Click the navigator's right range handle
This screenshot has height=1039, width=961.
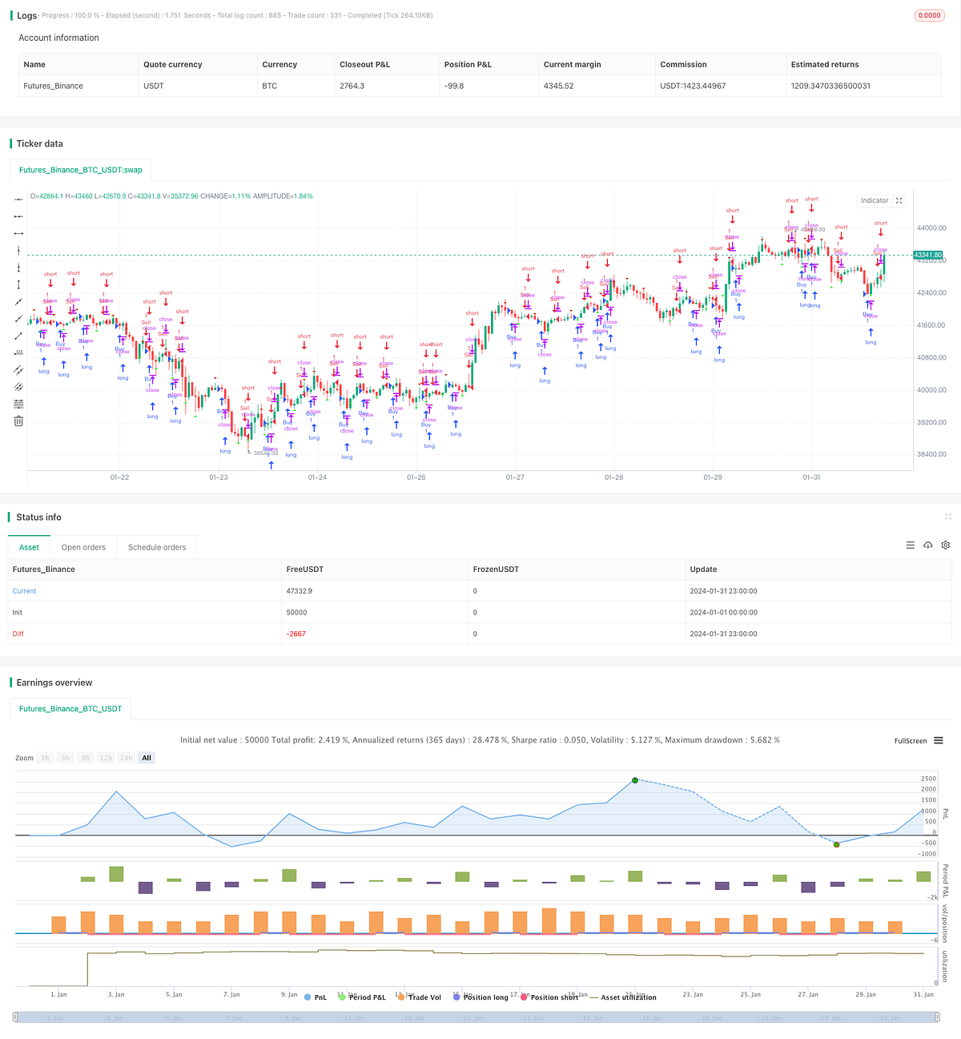[938, 1017]
